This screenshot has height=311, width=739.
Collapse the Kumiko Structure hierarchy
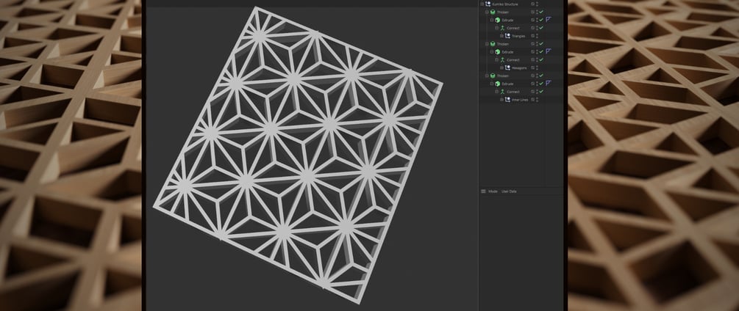pos(482,4)
